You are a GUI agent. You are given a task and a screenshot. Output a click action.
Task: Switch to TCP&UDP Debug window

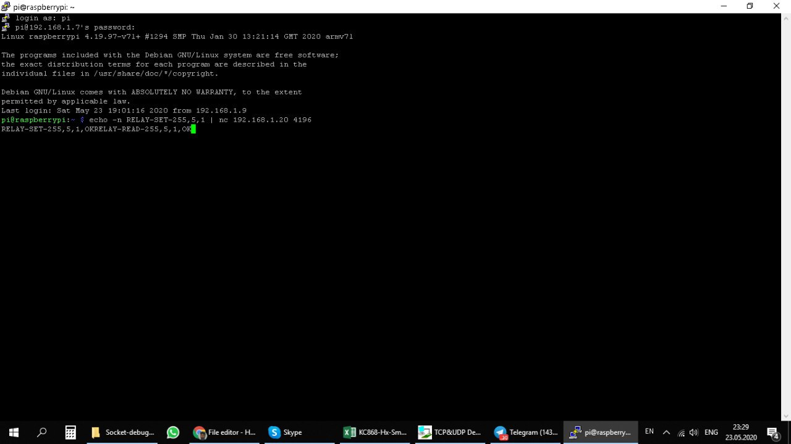point(450,432)
